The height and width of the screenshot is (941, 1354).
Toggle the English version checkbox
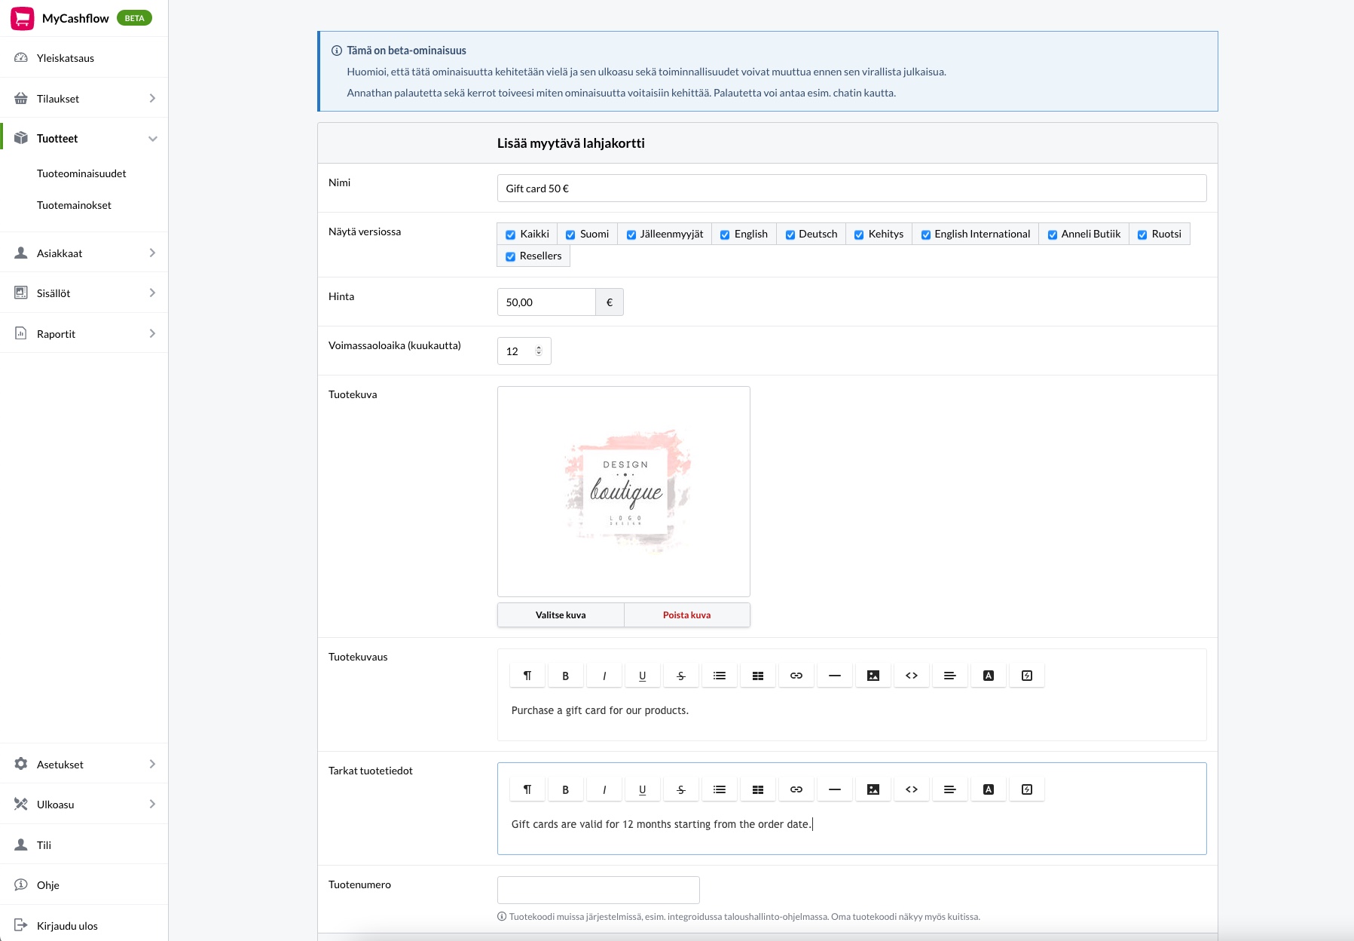click(x=725, y=234)
